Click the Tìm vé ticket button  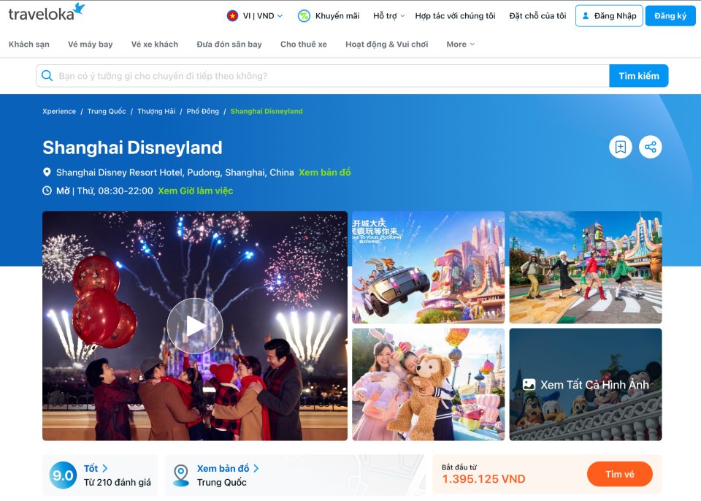pos(620,474)
